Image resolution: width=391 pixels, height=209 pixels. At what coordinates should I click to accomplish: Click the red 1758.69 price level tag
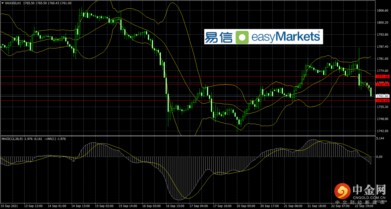tap(383, 101)
